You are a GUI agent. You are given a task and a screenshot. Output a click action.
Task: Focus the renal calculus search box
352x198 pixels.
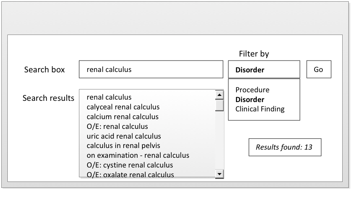[x=151, y=70]
